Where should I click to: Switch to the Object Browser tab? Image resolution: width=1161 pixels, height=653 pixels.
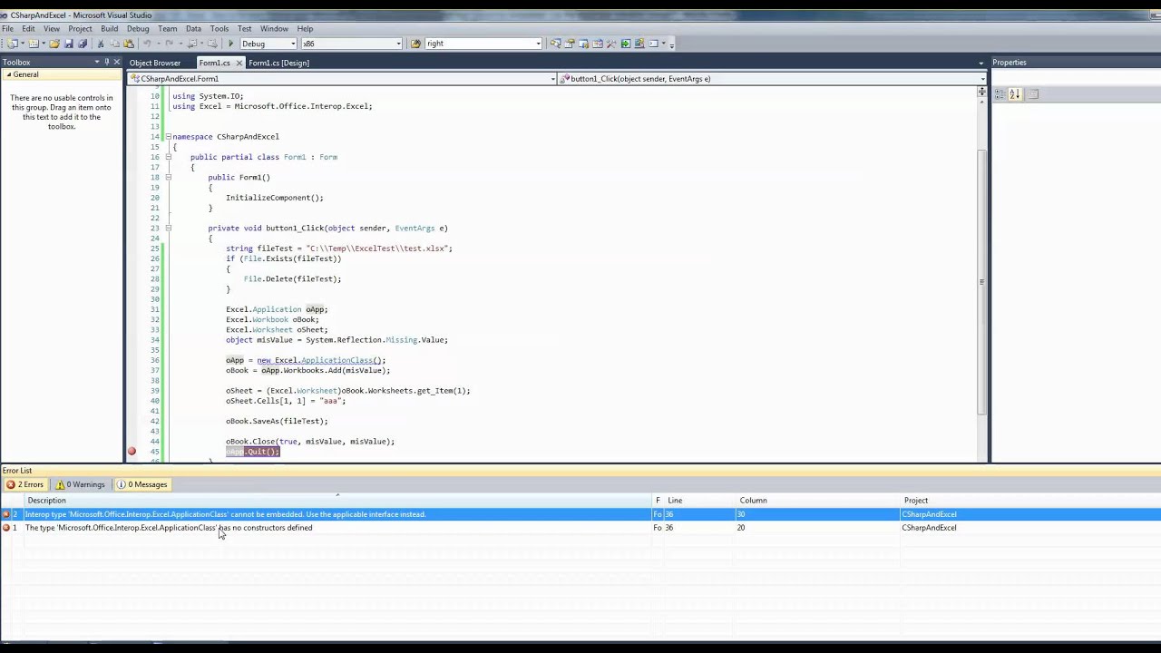[155, 63]
